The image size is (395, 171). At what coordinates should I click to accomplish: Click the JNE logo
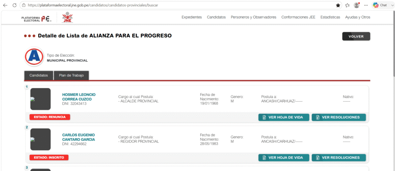[66, 17]
